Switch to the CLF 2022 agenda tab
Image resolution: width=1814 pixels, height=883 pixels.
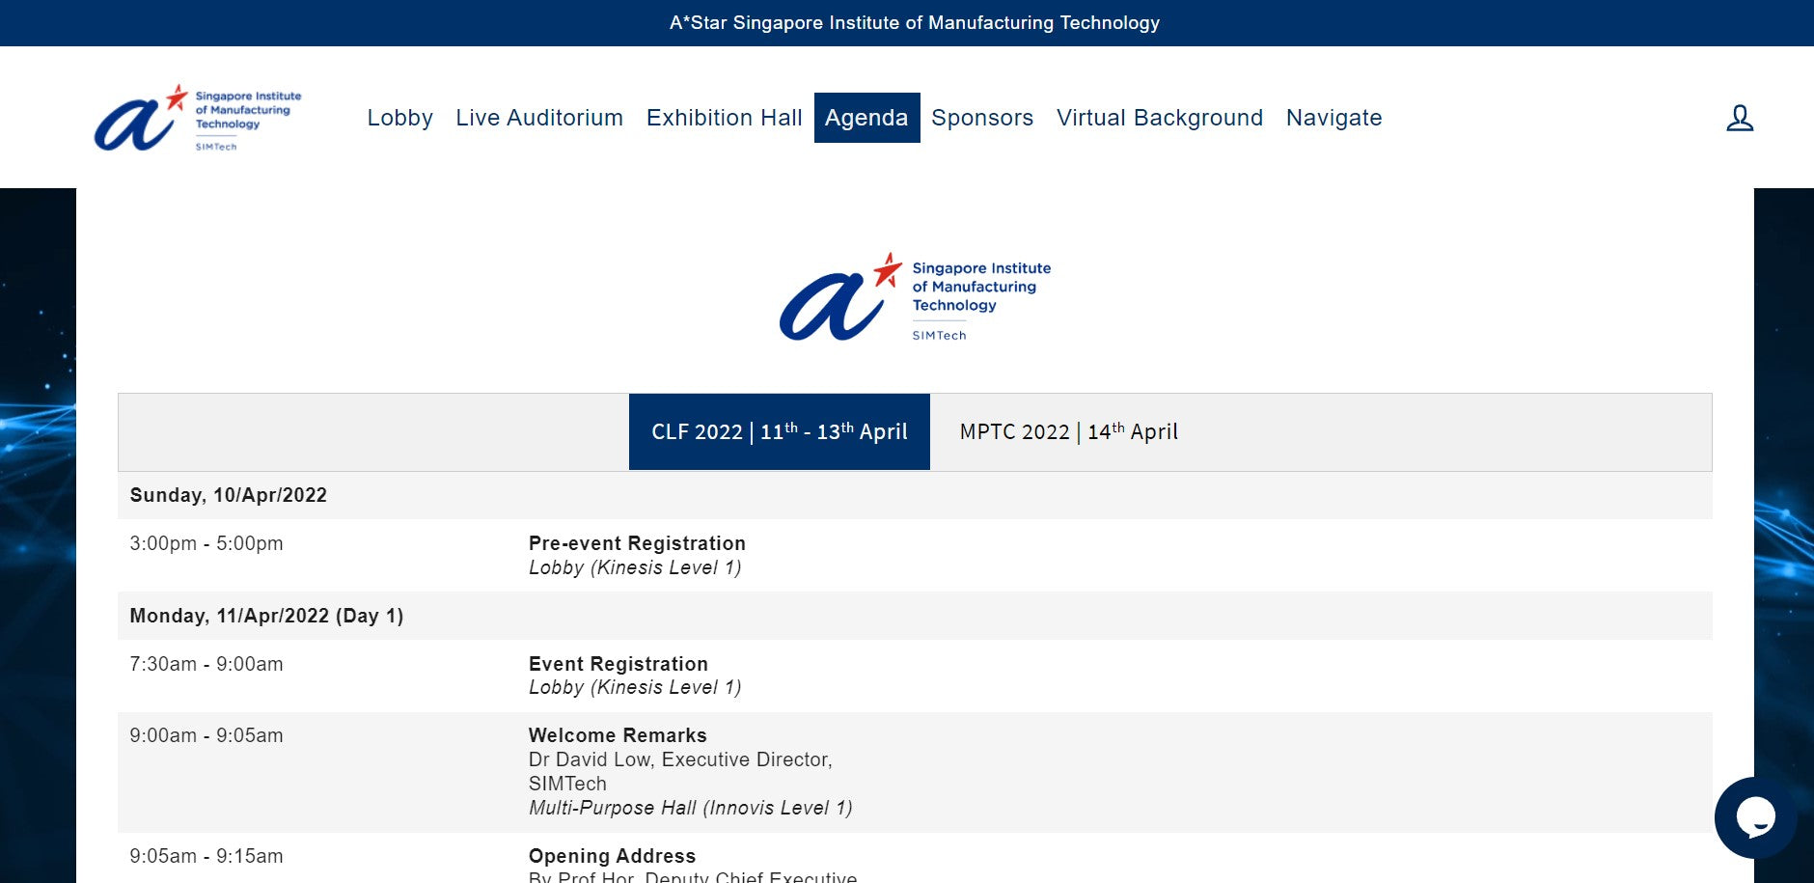tap(779, 431)
